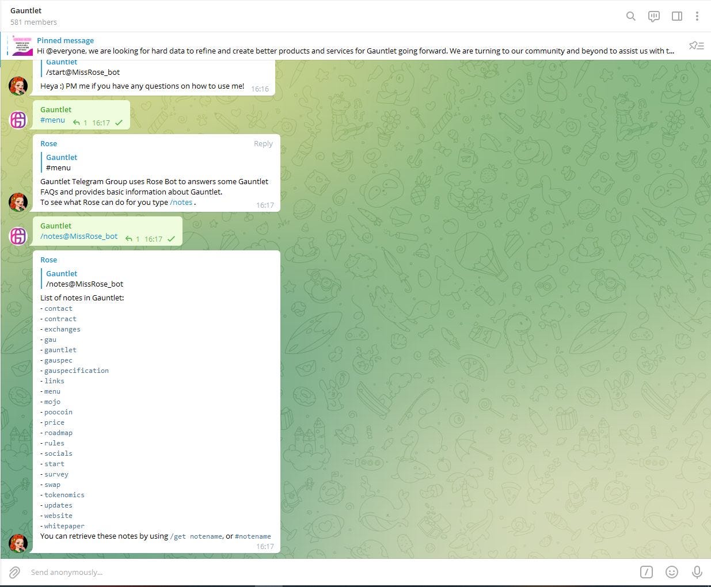Click the note name menu in list
This screenshot has width=711, height=587.
coord(52,391)
